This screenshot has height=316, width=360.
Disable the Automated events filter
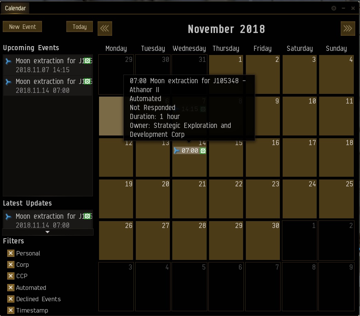coord(11,288)
